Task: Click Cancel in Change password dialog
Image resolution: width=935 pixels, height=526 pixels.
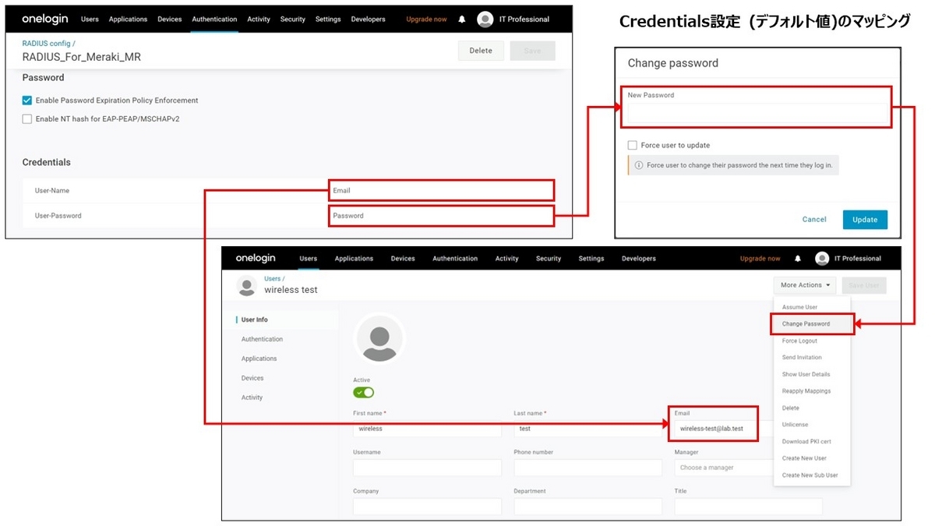Action: point(814,220)
